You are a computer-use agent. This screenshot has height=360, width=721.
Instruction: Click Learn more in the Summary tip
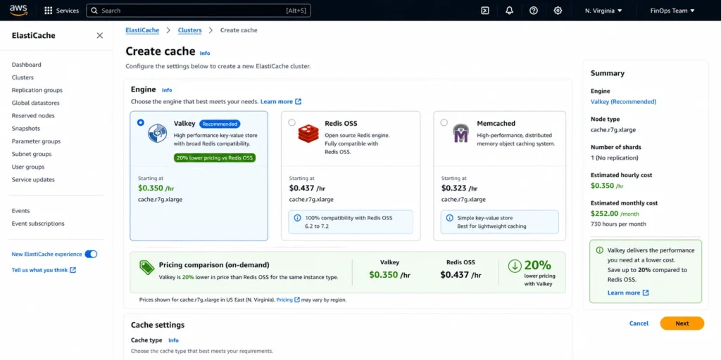(624, 293)
